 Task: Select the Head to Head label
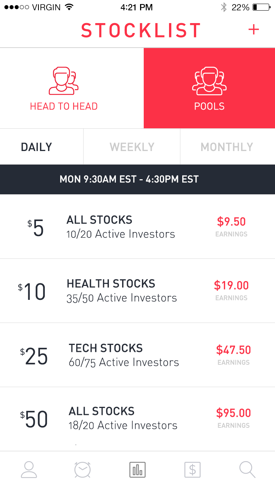coord(64,106)
